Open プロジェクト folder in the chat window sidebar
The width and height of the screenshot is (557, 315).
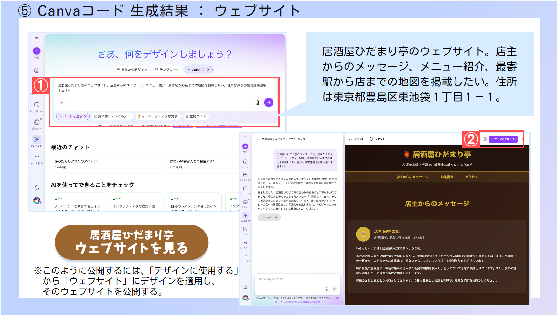(x=245, y=175)
